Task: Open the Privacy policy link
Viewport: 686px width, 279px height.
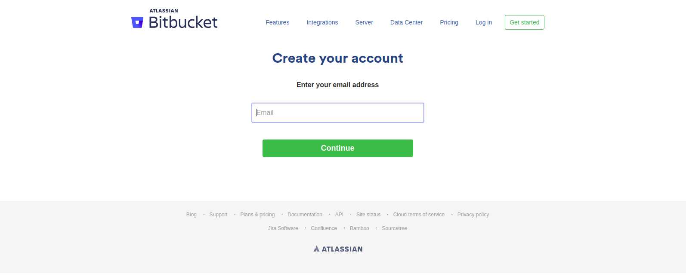Action: pos(473,215)
